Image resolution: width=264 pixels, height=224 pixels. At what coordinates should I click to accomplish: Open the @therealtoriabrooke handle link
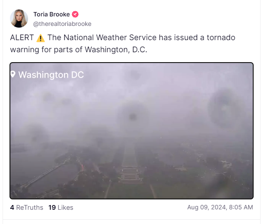click(x=62, y=24)
